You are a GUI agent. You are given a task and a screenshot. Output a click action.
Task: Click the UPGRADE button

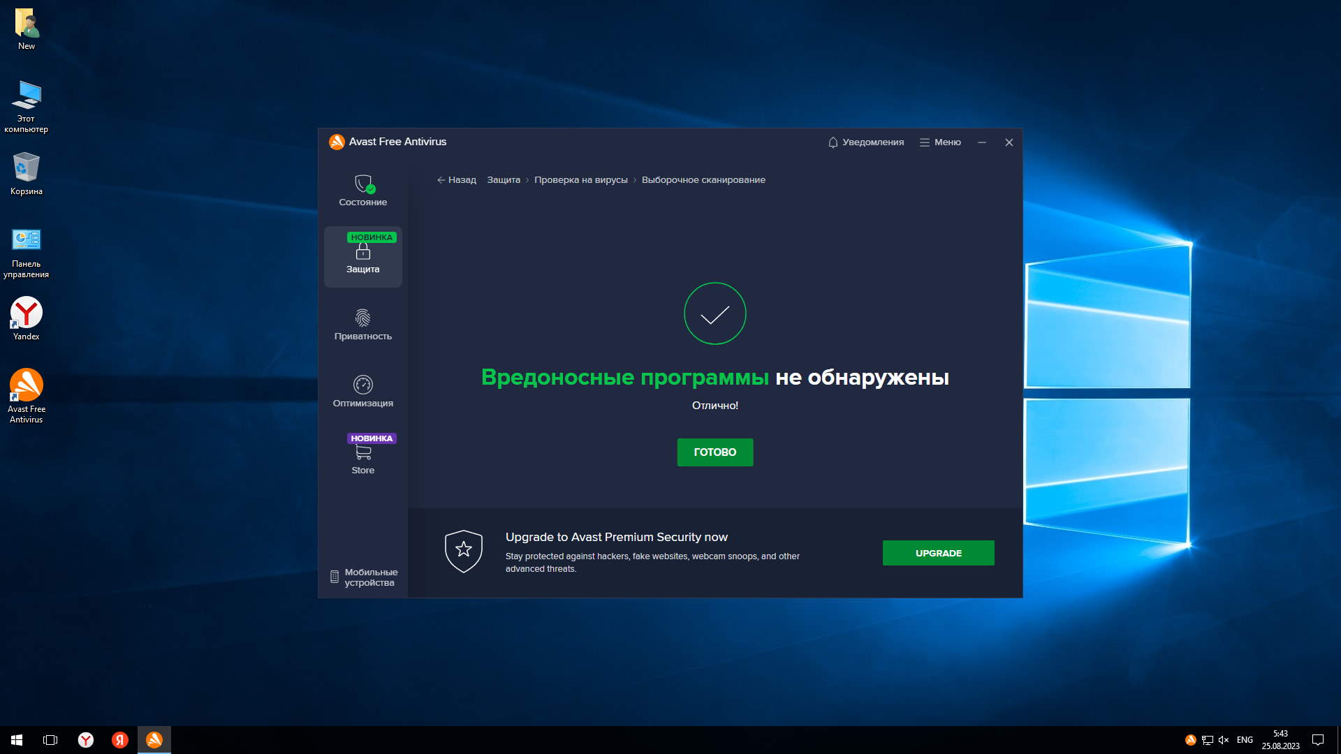click(938, 553)
